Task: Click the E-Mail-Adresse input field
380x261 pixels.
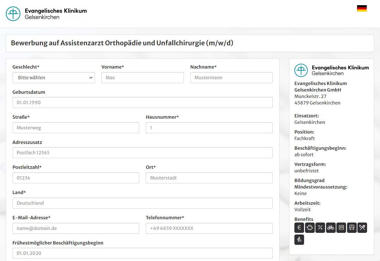Action: [x=76, y=228]
